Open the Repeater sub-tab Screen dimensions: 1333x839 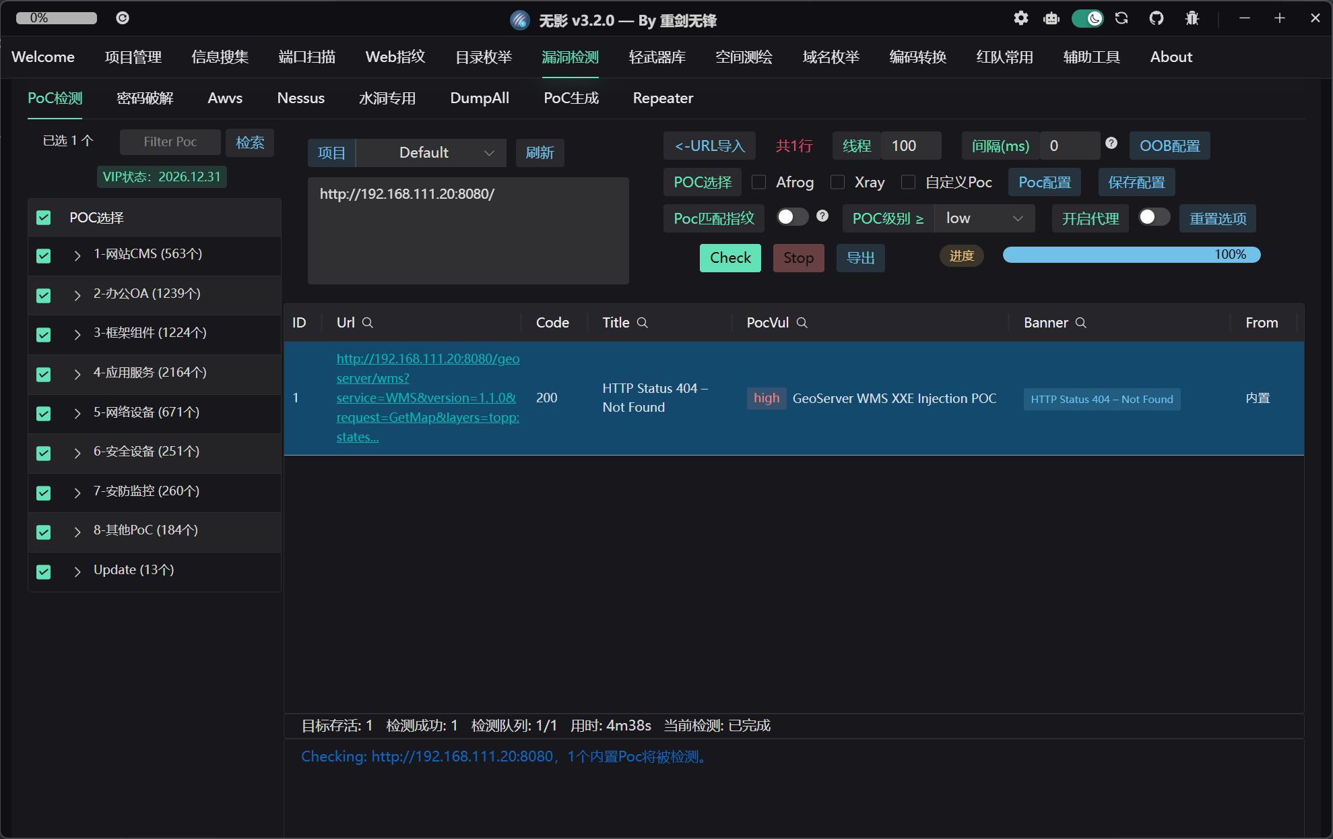[x=663, y=98]
